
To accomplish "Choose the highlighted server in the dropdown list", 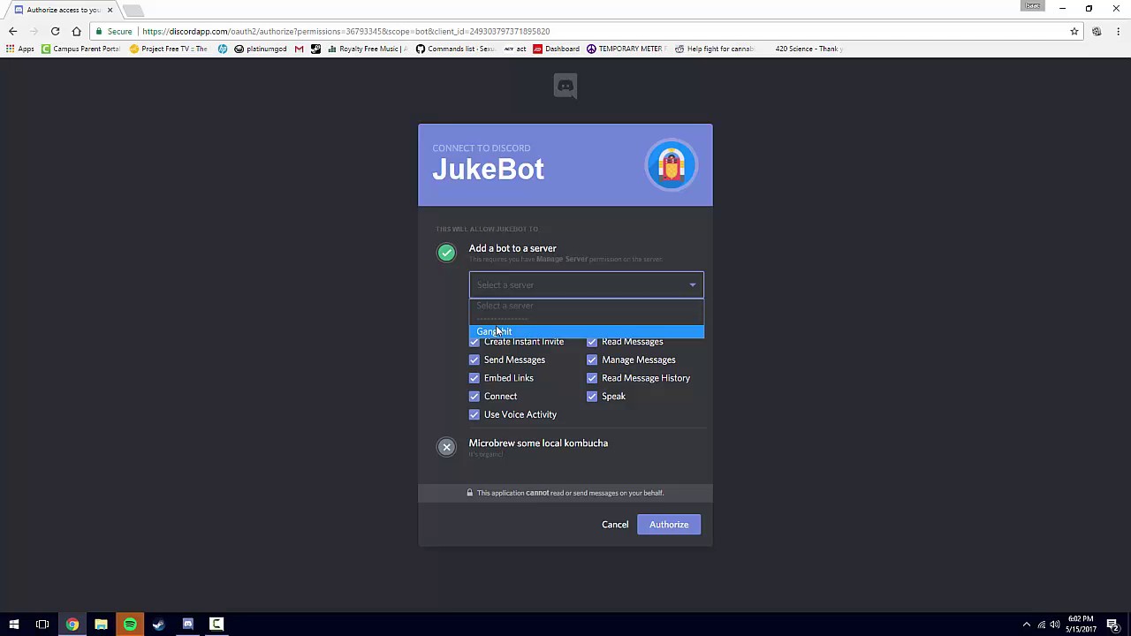I will click(587, 331).
